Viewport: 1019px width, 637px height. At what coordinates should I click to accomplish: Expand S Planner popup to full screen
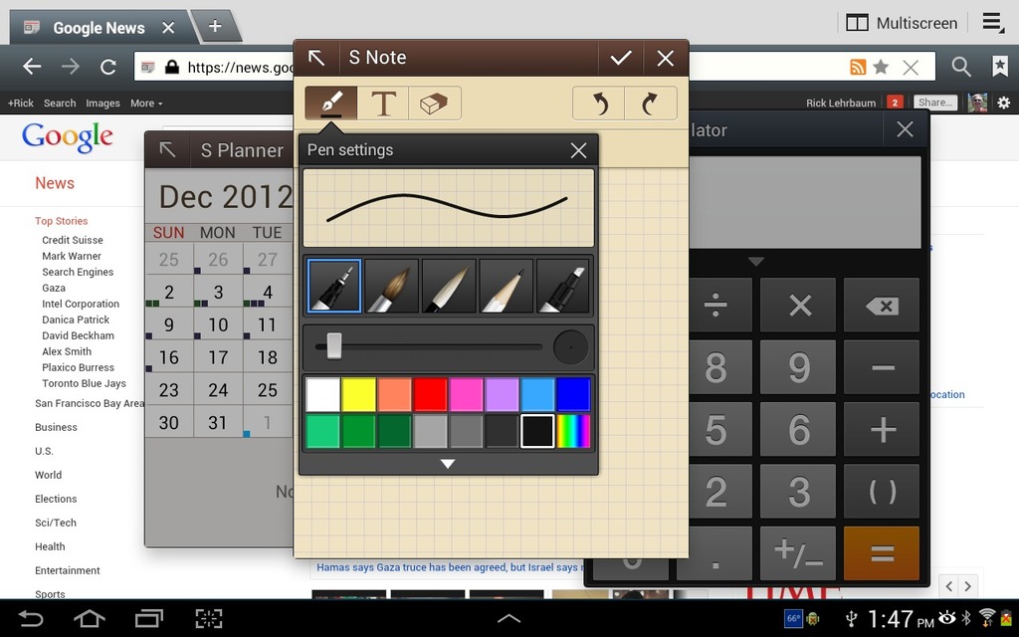coord(167,150)
